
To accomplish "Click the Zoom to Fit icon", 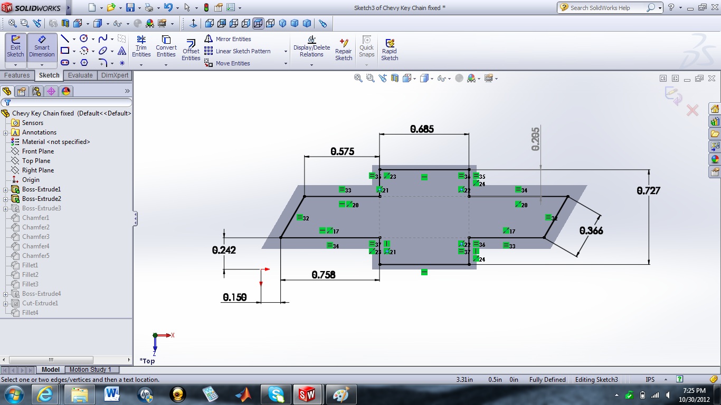I will [x=358, y=78].
